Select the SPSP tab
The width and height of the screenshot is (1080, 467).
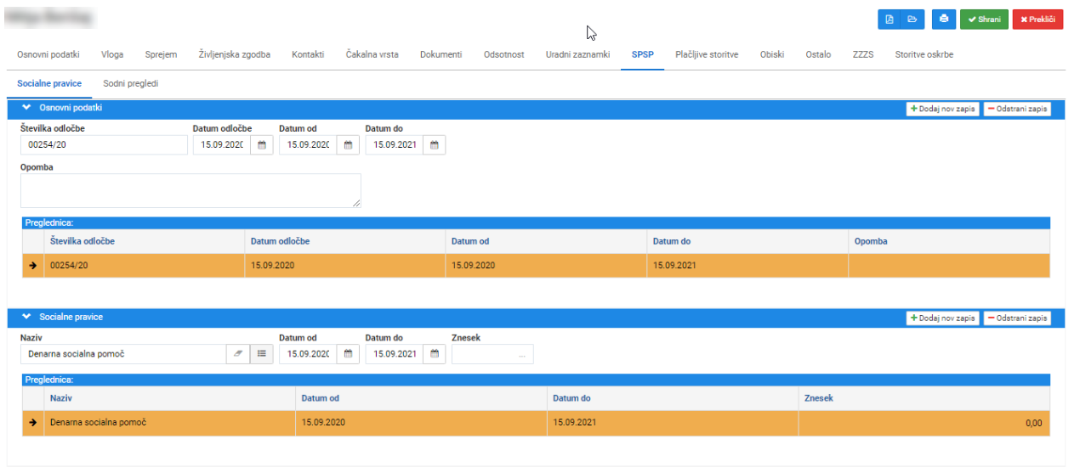pos(643,54)
